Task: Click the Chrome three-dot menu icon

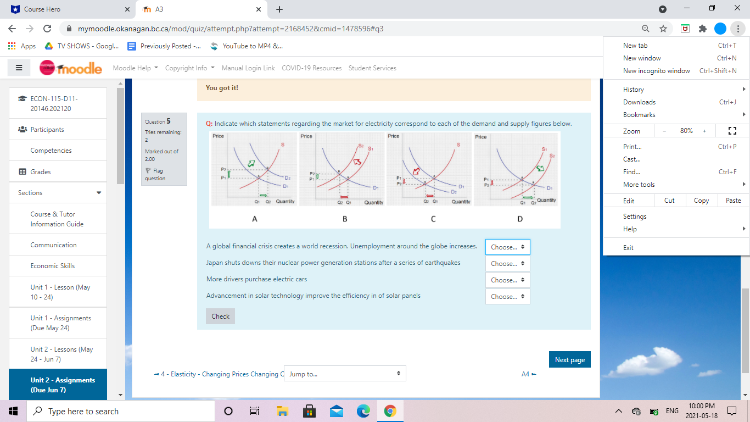Action: coord(738,29)
